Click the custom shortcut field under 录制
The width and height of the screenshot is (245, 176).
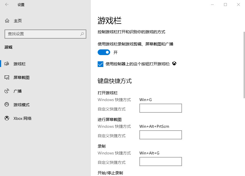point(160,162)
